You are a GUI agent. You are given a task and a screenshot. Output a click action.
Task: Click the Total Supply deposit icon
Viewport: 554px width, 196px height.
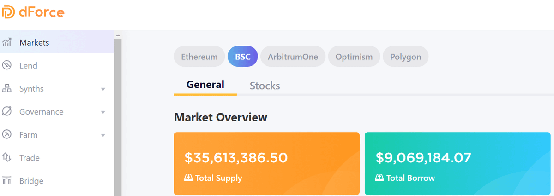pyautogui.click(x=188, y=178)
